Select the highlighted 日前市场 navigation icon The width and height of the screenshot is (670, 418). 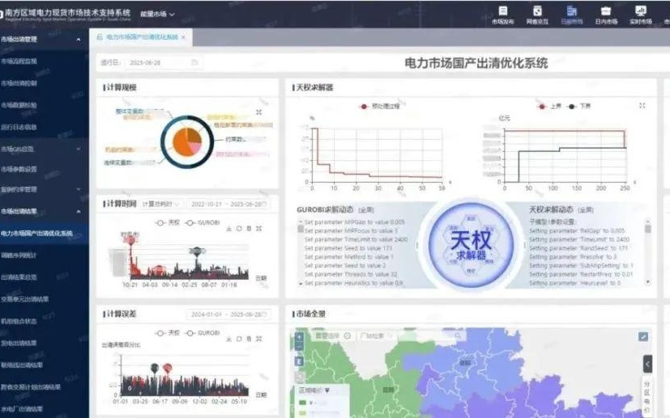point(572,15)
